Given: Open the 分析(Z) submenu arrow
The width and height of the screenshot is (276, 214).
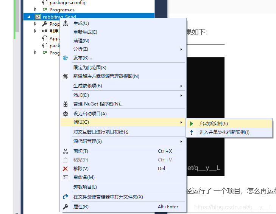Looking at the screenshot, I should click(181, 49).
